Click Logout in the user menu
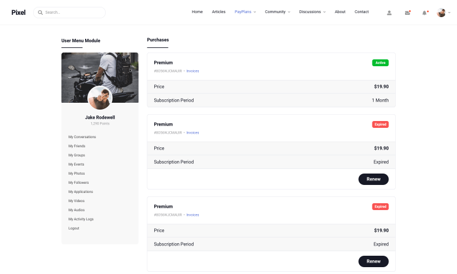 tap(74, 228)
